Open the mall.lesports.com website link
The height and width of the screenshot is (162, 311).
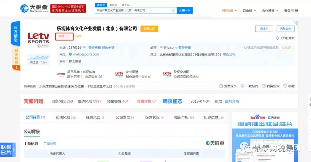coord(86,54)
